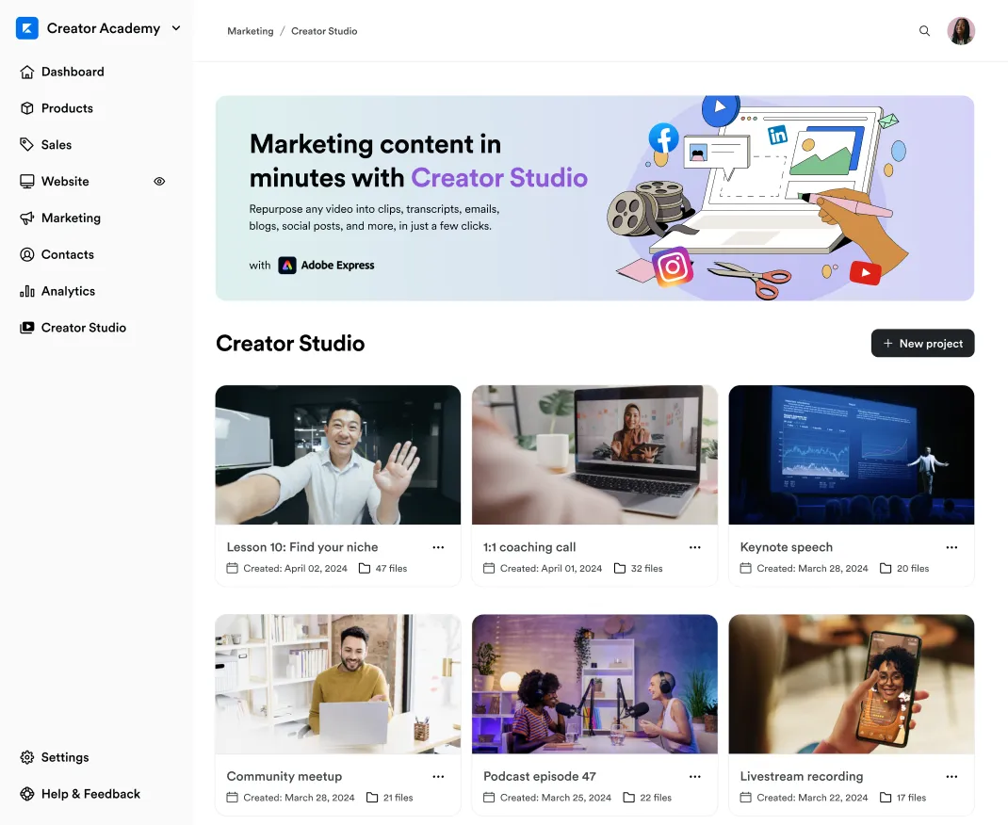Click the '17 files' text
The width and height of the screenshot is (1008, 825).
[912, 798]
